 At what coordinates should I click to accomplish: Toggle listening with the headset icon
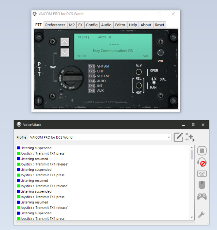coord(202,162)
